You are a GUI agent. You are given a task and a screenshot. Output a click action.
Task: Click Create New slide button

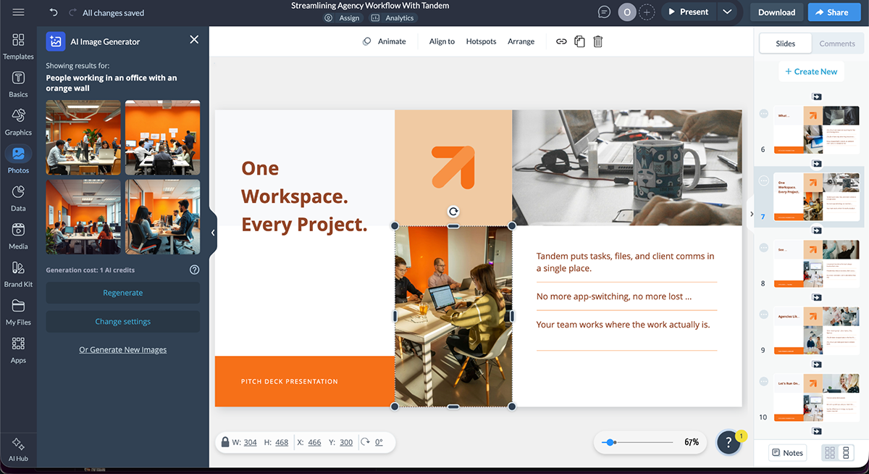[x=811, y=72]
